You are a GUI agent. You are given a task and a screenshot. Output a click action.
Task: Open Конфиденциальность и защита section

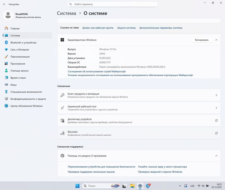pyautogui.click(x=27, y=99)
